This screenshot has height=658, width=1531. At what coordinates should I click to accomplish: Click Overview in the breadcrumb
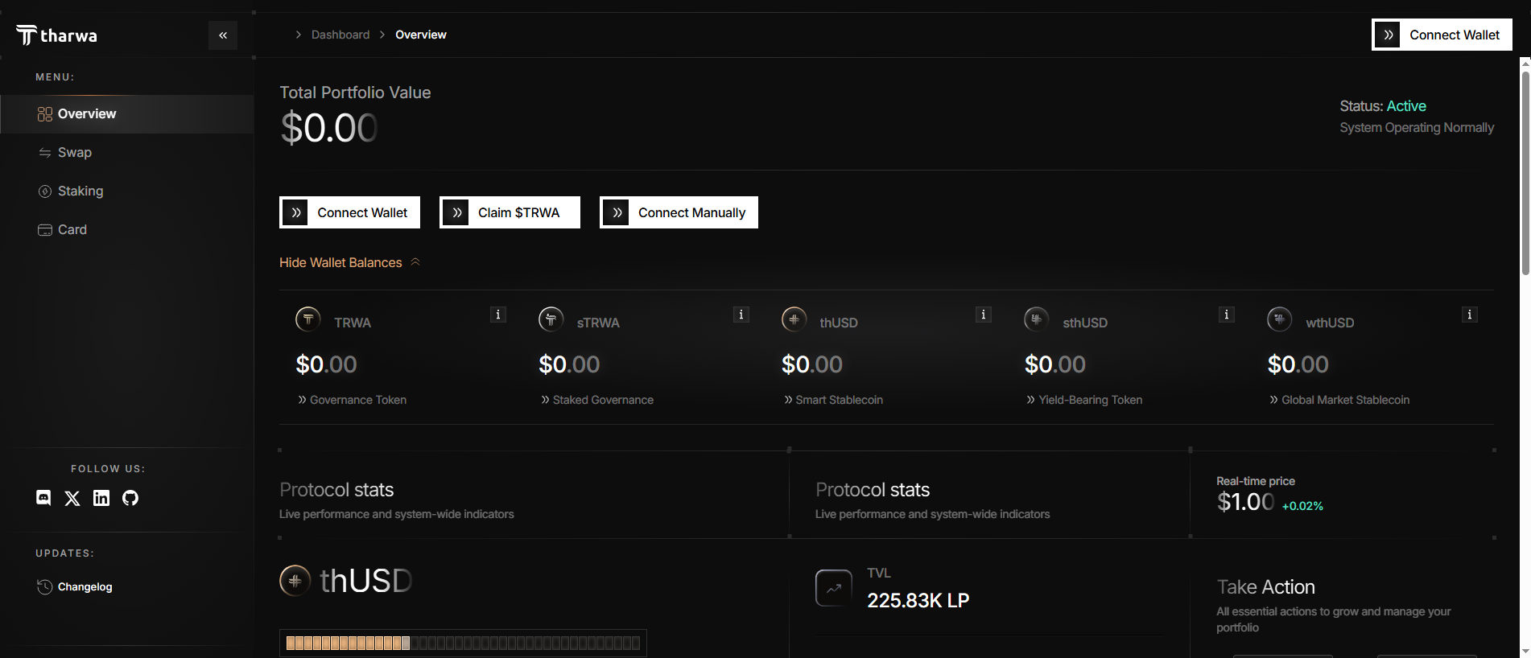421,35
